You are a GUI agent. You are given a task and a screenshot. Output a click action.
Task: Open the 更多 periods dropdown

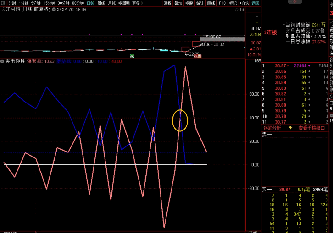136,3
